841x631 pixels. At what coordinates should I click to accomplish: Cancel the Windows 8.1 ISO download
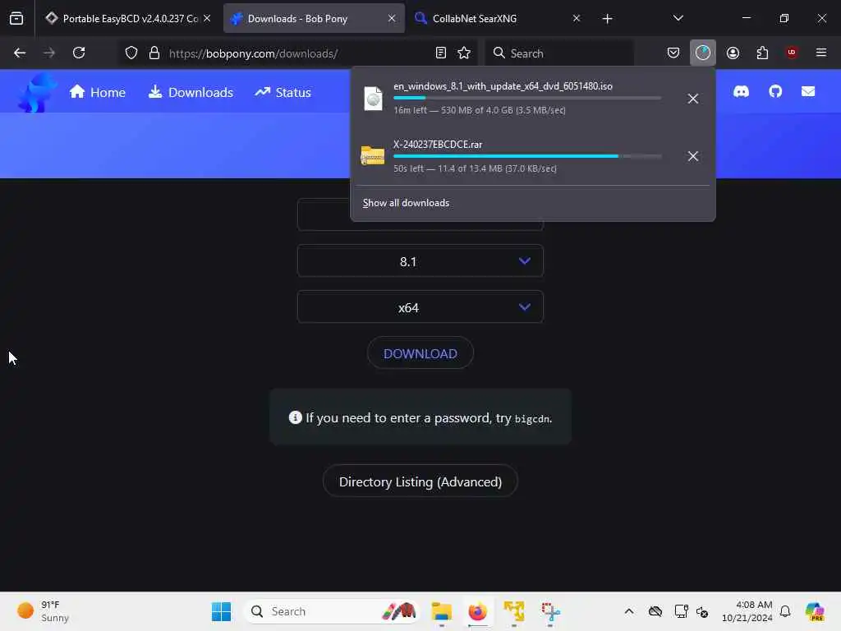click(693, 99)
